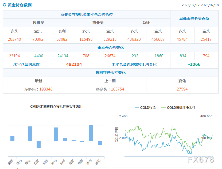Toggle the GOLD投机性净头寸 legend line
The height and width of the screenshot is (169, 222).
pos(178,108)
